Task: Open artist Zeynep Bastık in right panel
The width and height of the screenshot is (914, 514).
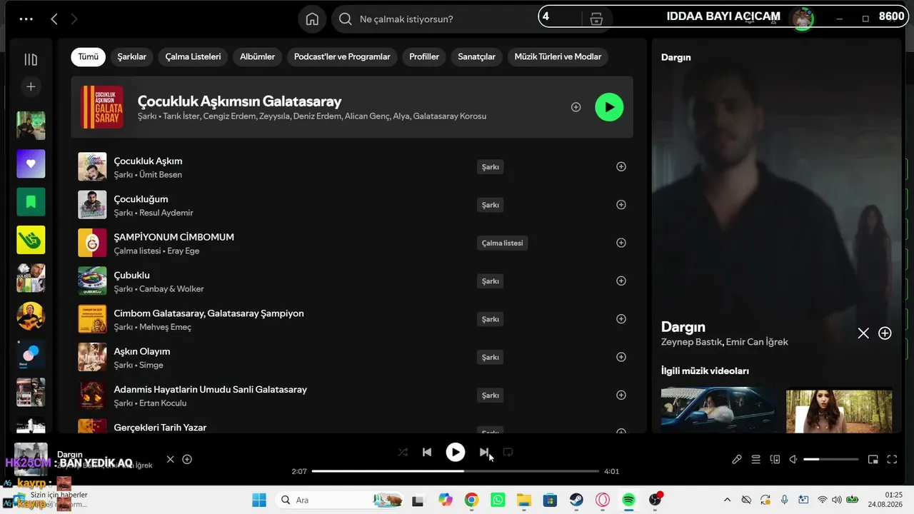Action: (x=691, y=342)
